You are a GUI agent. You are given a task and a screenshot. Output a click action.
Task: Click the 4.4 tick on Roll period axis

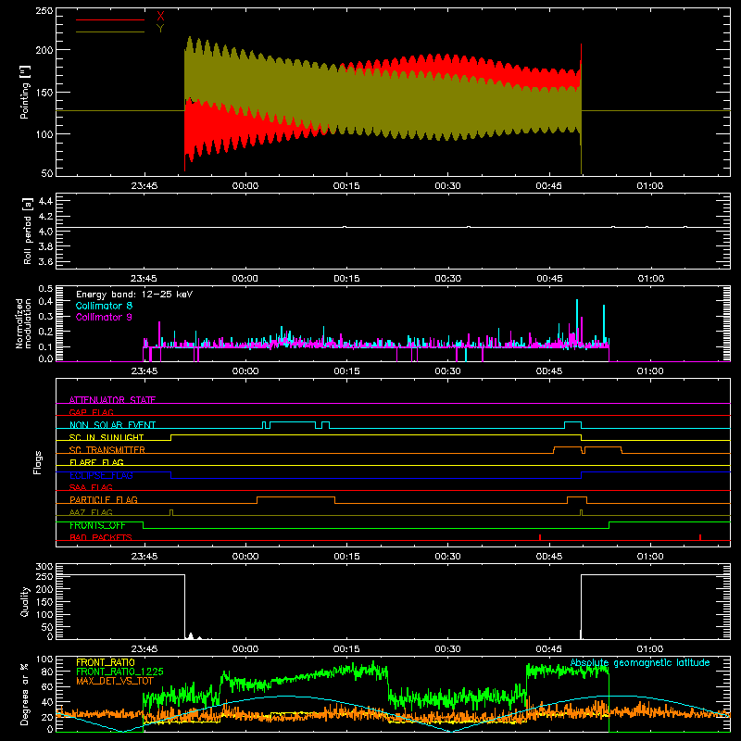[45, 201]
